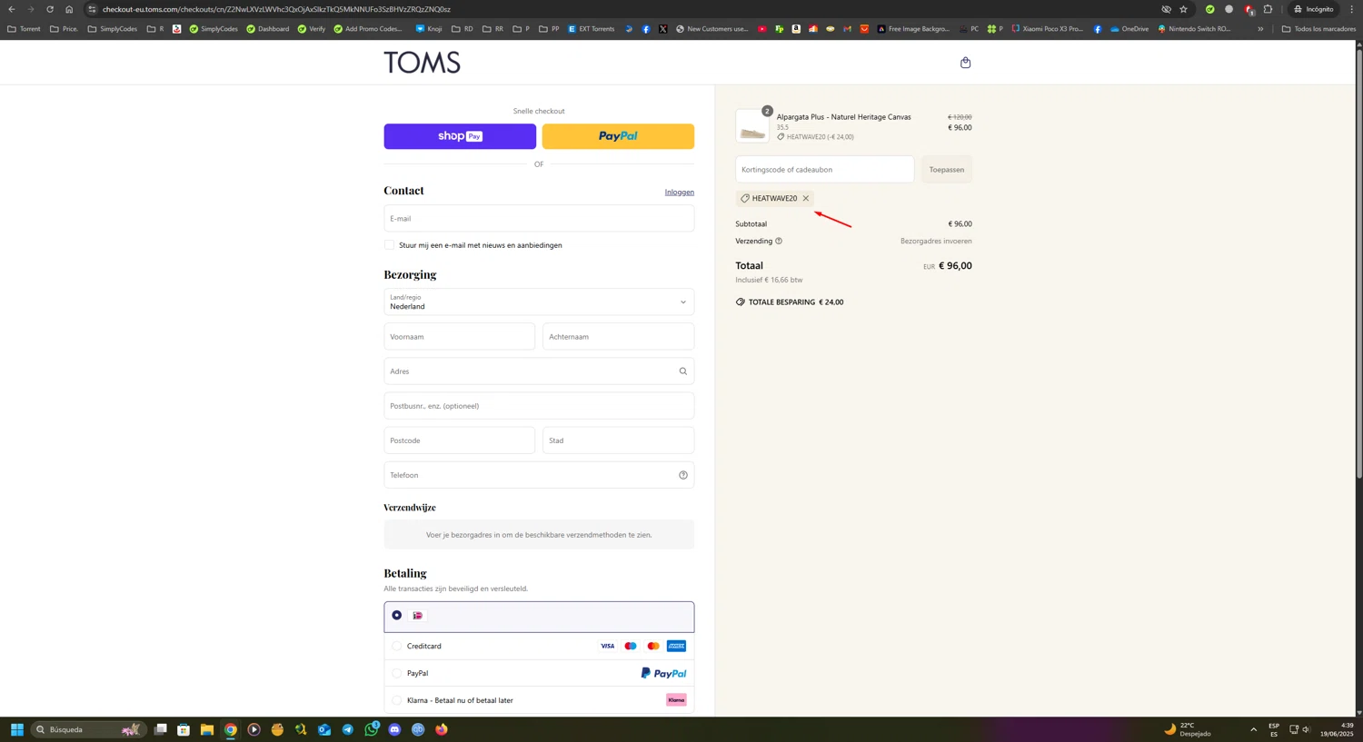Open the Chrome extensions puzzle icon

(x=1268, y=9)
